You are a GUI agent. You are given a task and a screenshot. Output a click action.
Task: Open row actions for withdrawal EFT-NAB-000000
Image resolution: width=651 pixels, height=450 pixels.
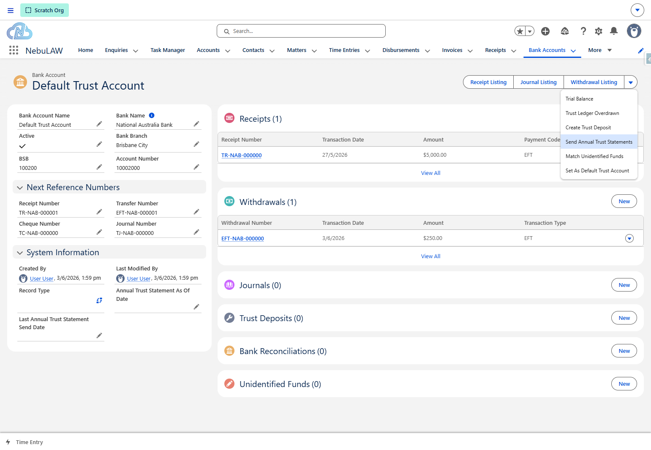tap(629, 238)
